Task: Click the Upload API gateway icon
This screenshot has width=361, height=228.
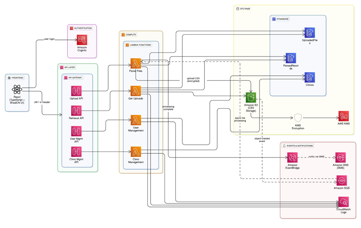Action: [76, 91]
